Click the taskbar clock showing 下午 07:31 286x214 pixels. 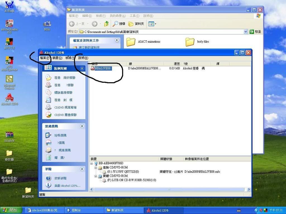(276, 210)
